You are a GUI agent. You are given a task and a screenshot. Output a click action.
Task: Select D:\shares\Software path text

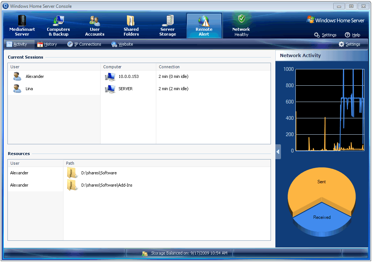[99, 173]
